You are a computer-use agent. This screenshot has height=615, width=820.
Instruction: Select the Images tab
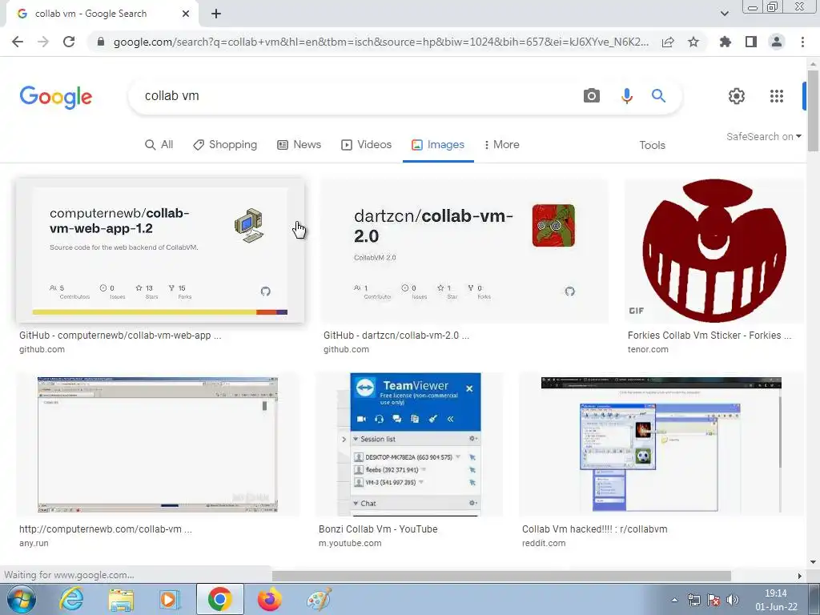(x=438, y=145)
